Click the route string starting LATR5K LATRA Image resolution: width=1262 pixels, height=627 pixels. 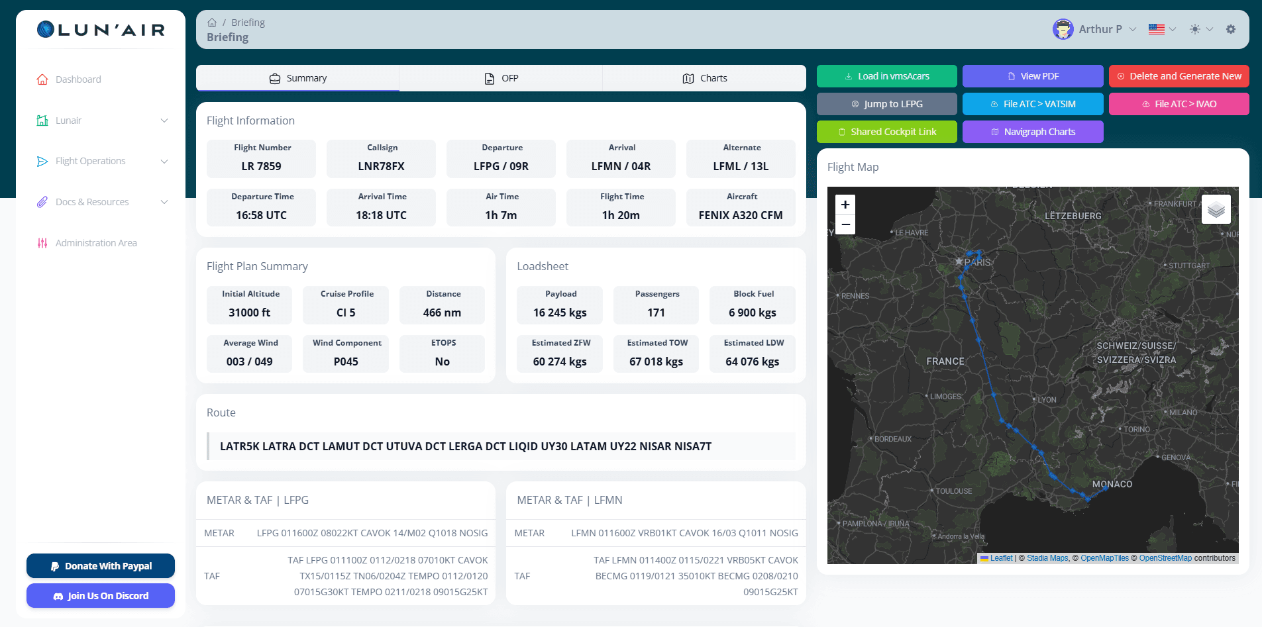coord(466,446)
